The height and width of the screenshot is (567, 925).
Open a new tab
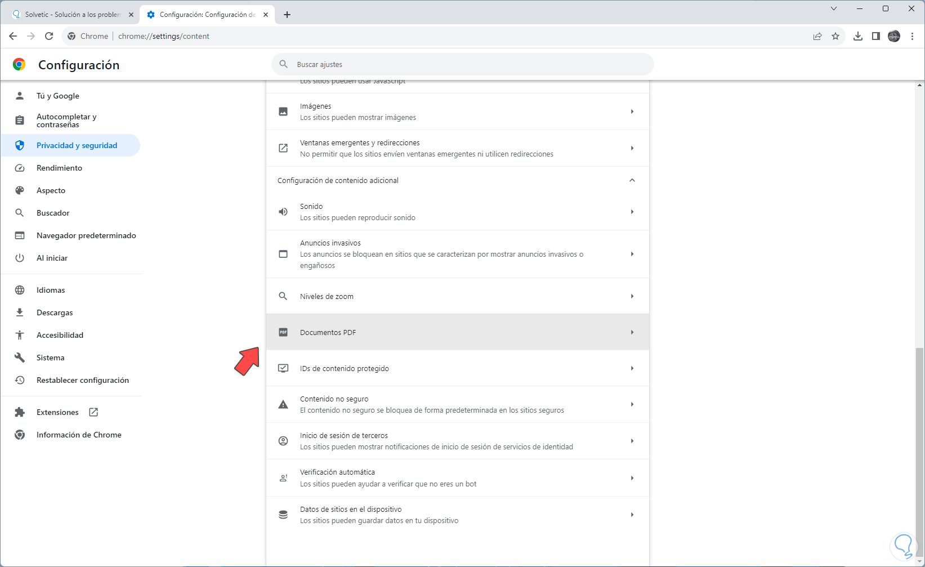click(287, 15)
